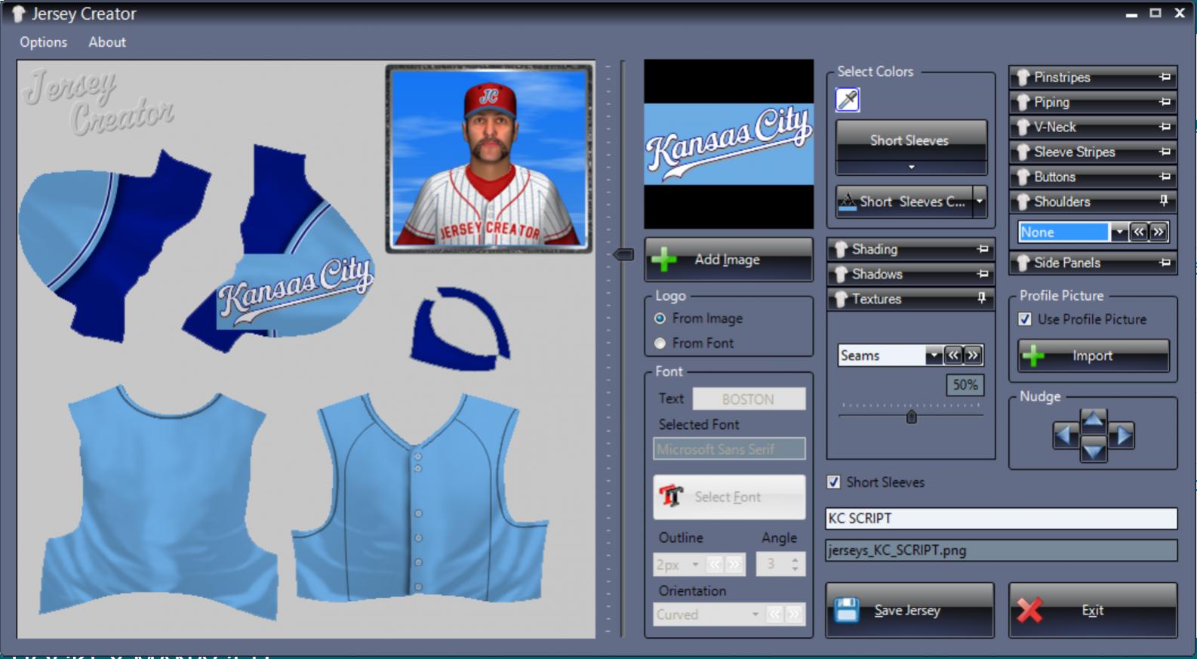Unpin the Textures panel

pos(982,299)
